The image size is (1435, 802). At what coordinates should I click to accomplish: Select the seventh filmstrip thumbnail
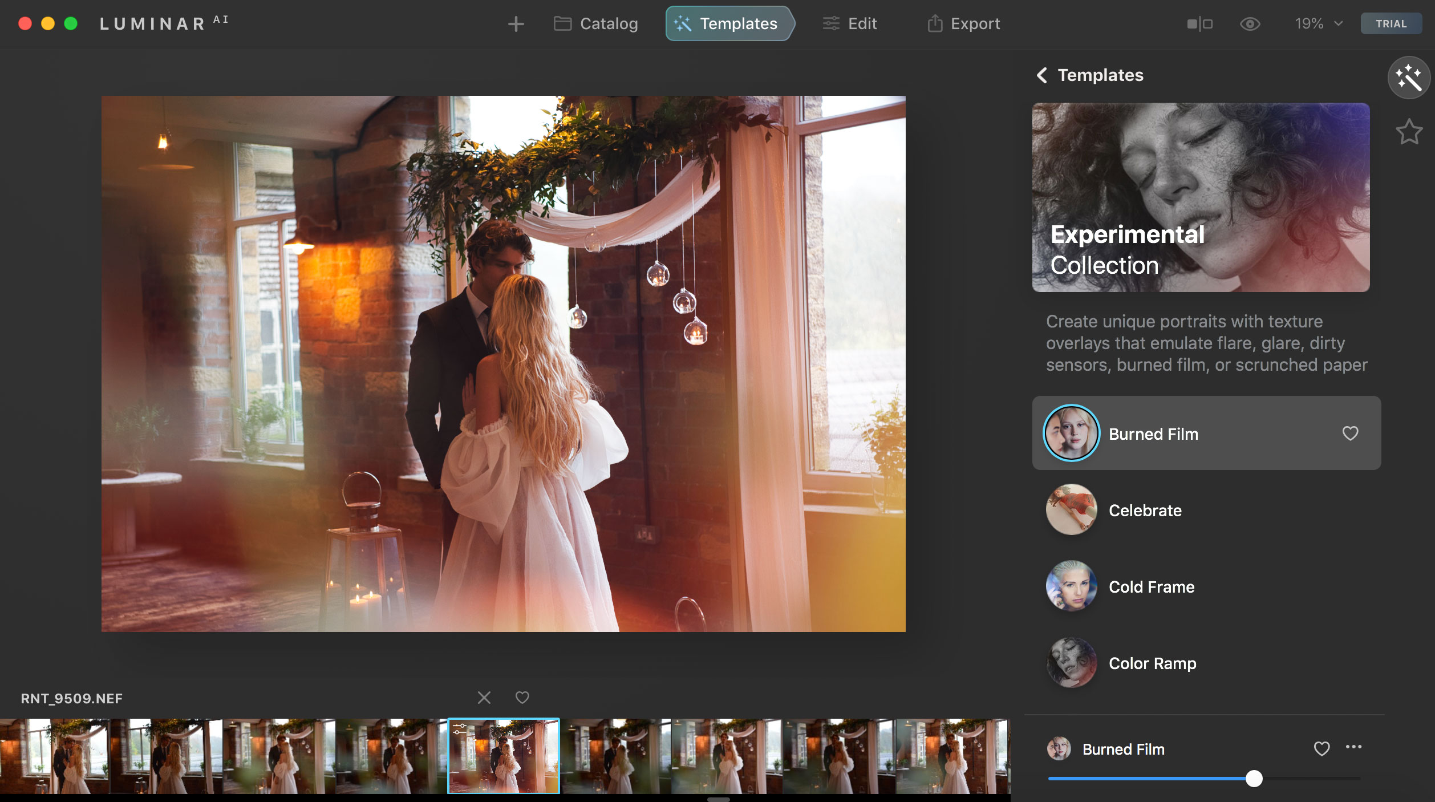(x=727, y=756)
